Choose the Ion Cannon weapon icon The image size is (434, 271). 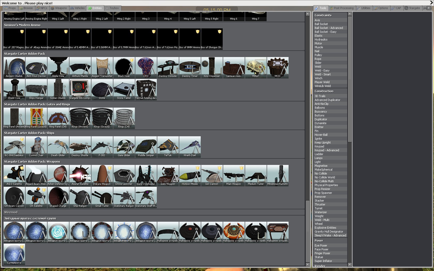click(212, 175)
